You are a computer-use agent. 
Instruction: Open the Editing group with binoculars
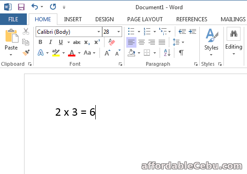tap(234, 41)
